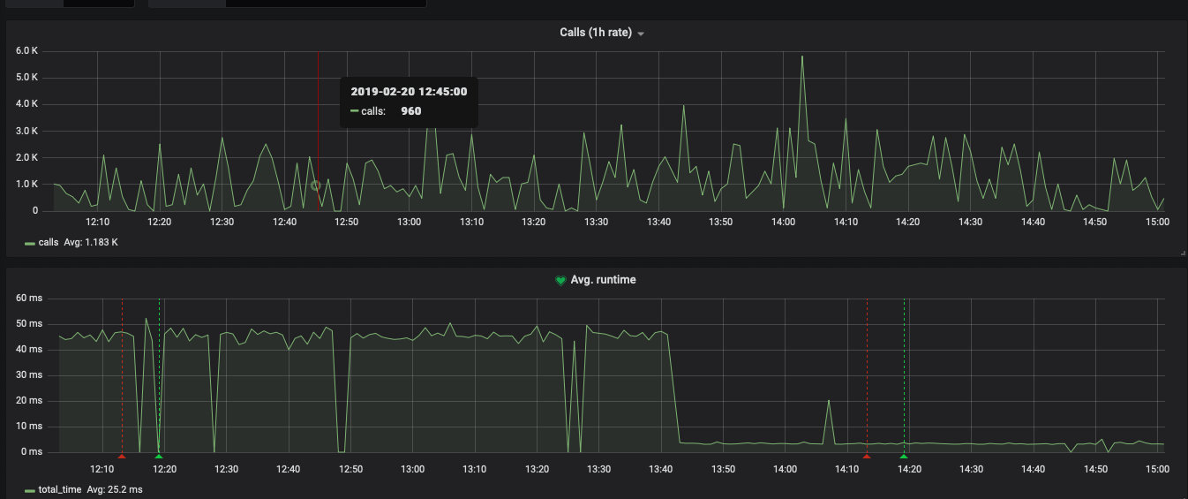Open color picker for calls legend line
Viewport: 1188px width, 499px height.
tap(30, 242)
